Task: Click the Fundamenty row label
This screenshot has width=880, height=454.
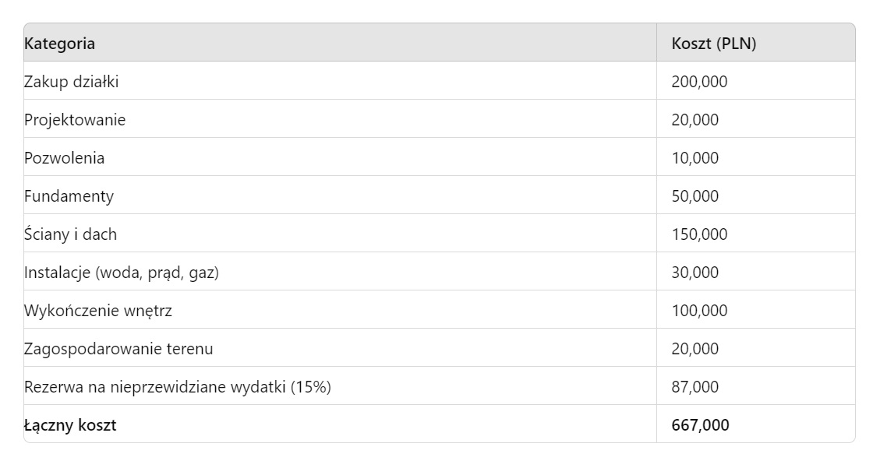Action: tap(69, 196)
